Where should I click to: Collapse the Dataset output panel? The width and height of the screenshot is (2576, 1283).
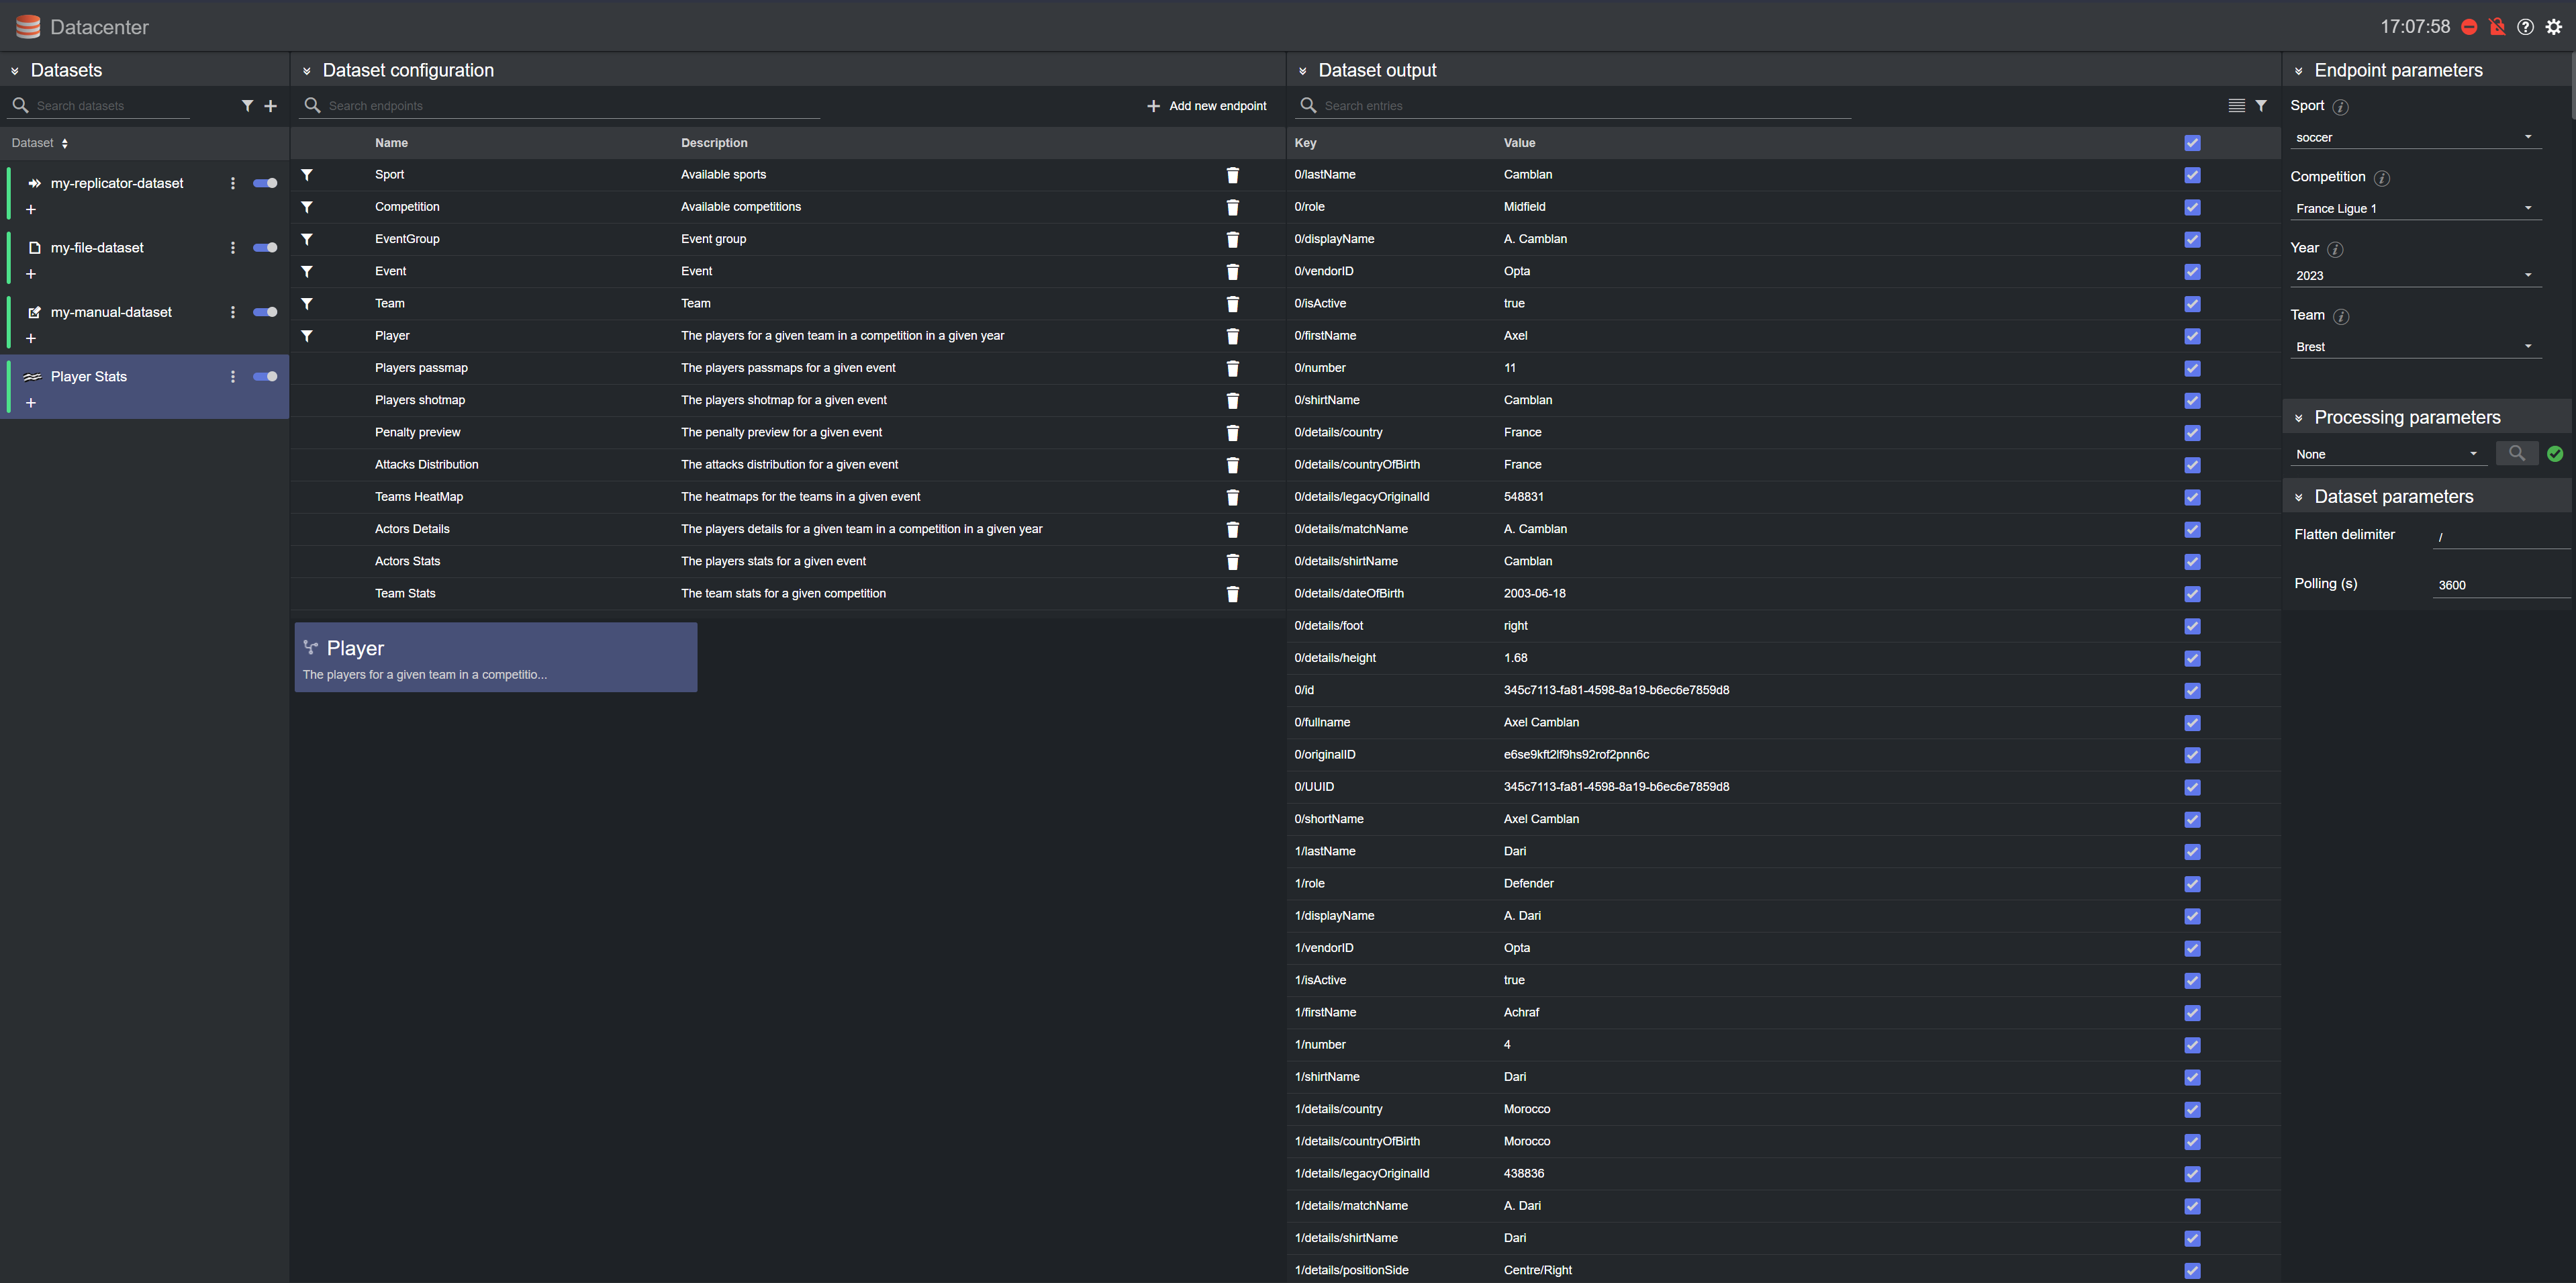tap(1302, 71)
